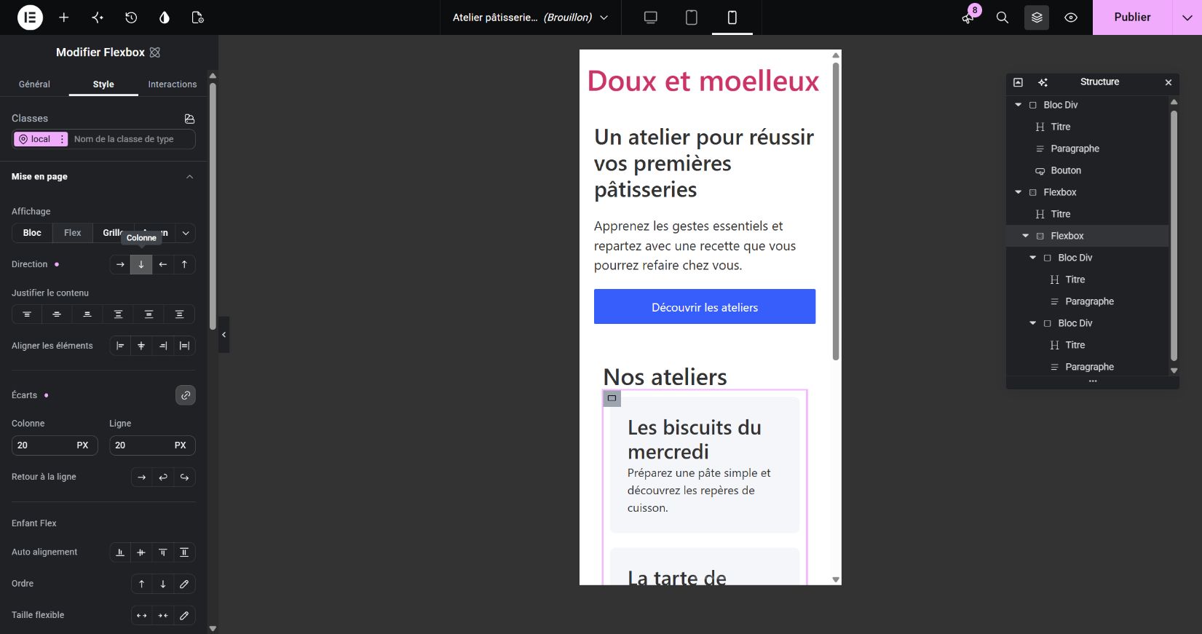Click the class name input field

pos(131,139)
